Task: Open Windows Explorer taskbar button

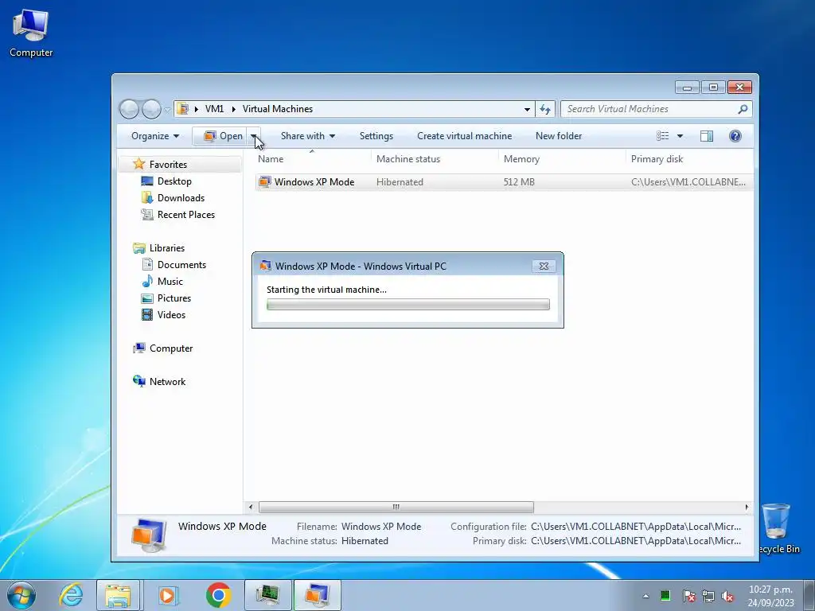Action: click(118, 595)
